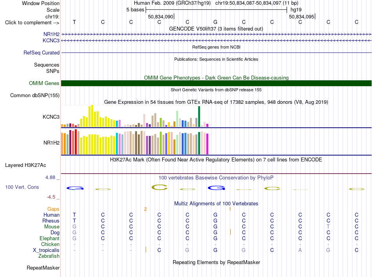This screenshot has height=277, width=372.
Task: Click the Multiz Alignments of 100 Vertebrates title
Action: pos(216,203)
